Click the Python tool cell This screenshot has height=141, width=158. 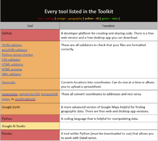coord(30,119)
